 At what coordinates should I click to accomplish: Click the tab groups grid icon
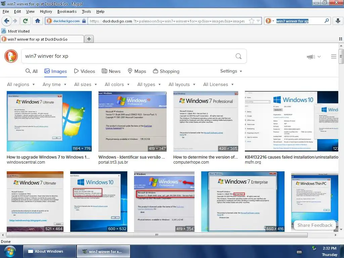[341, 39]
